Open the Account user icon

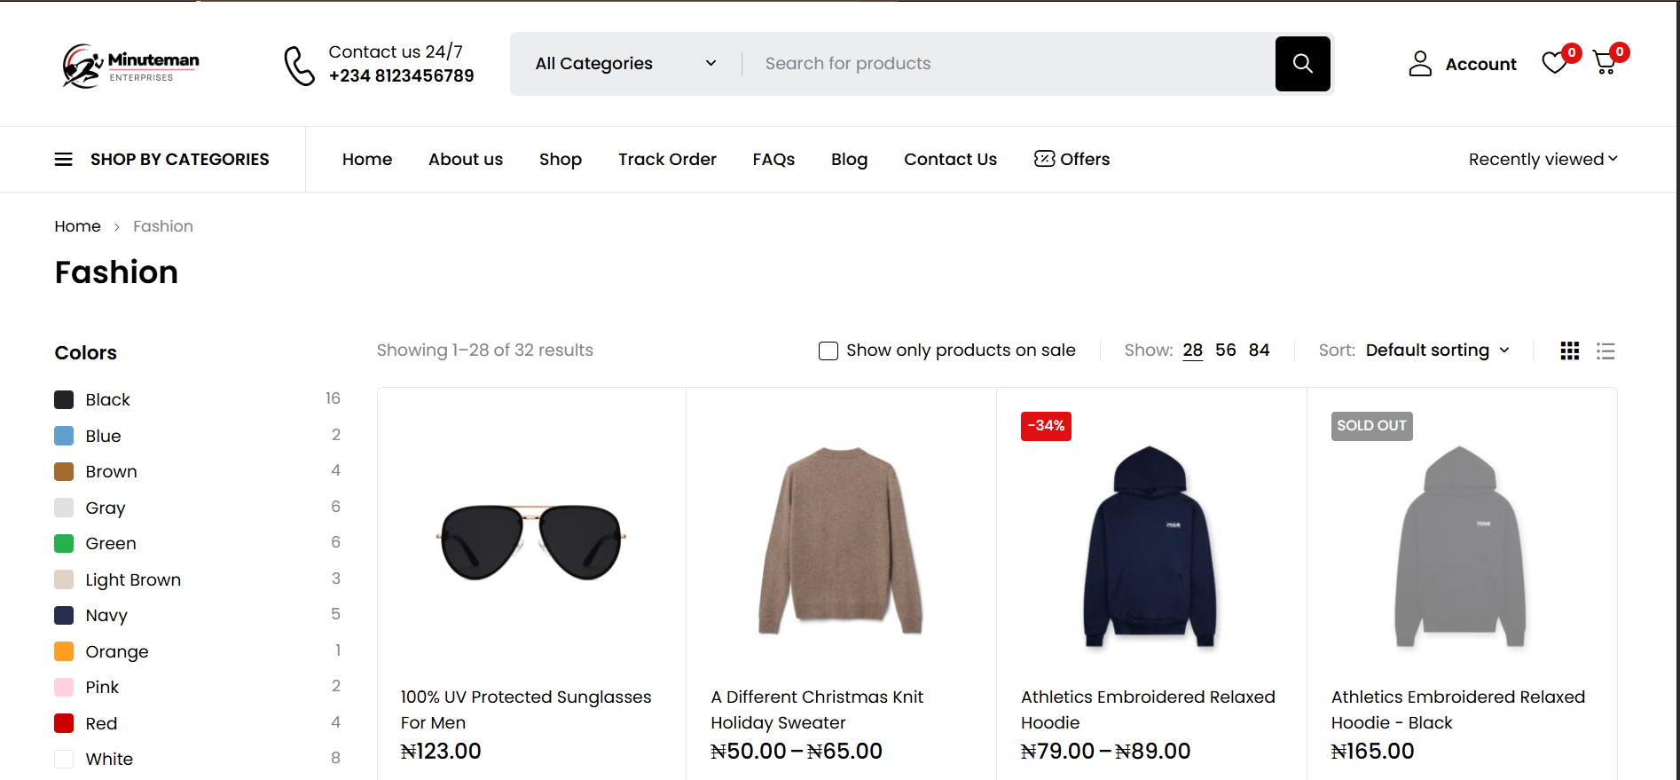(x=1420, y=64)
